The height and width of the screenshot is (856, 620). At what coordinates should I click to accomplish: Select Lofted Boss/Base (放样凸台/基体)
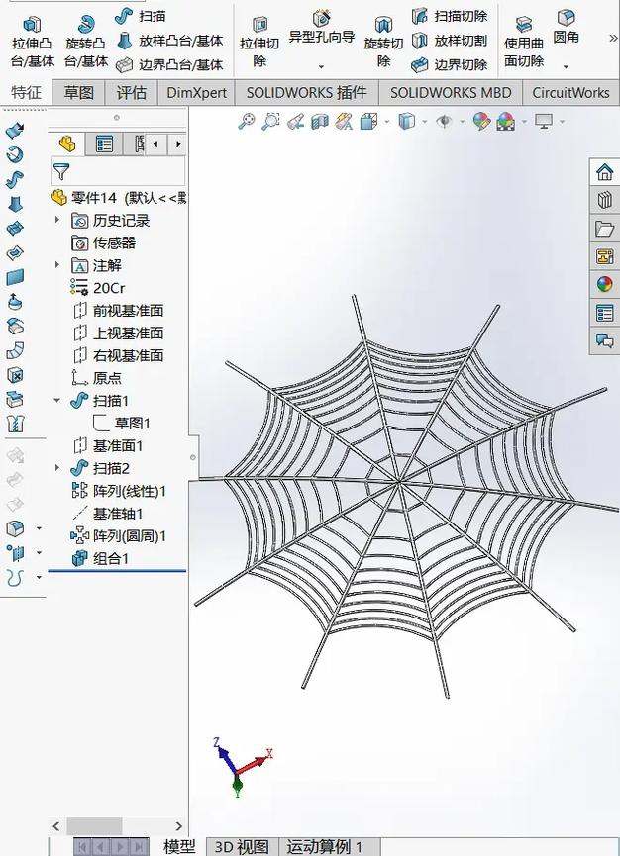tap(170, 41)
